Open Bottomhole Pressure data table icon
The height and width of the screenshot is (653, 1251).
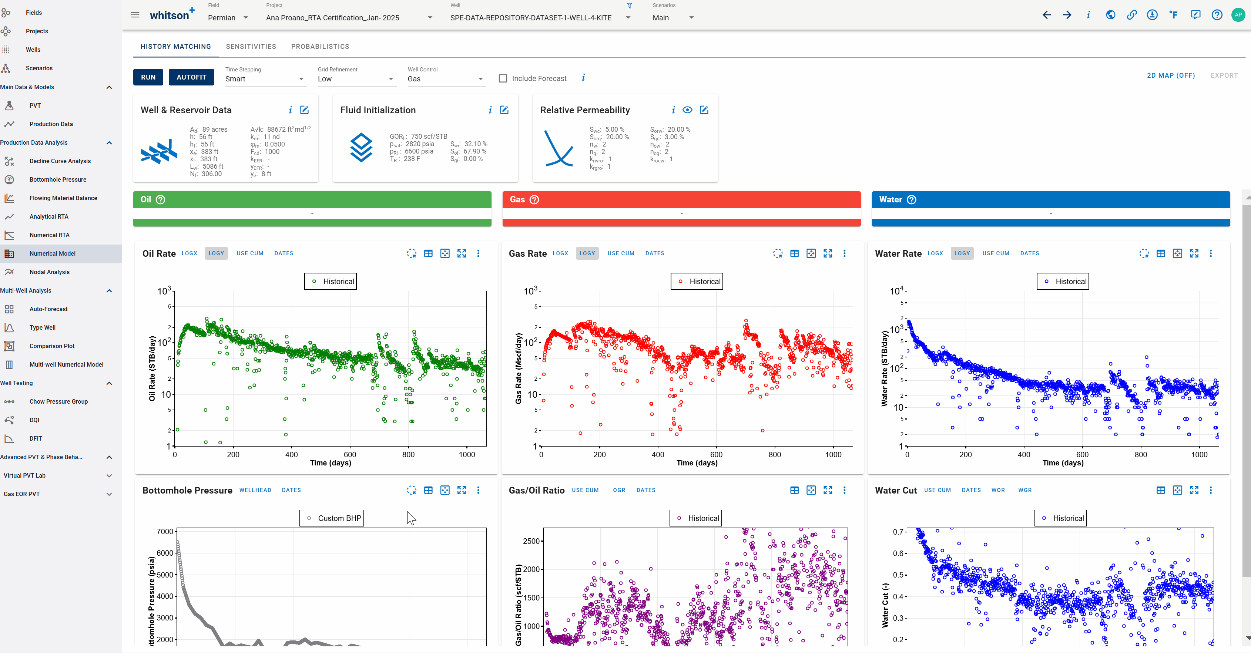pyautogui.click(x=428, y=490)
